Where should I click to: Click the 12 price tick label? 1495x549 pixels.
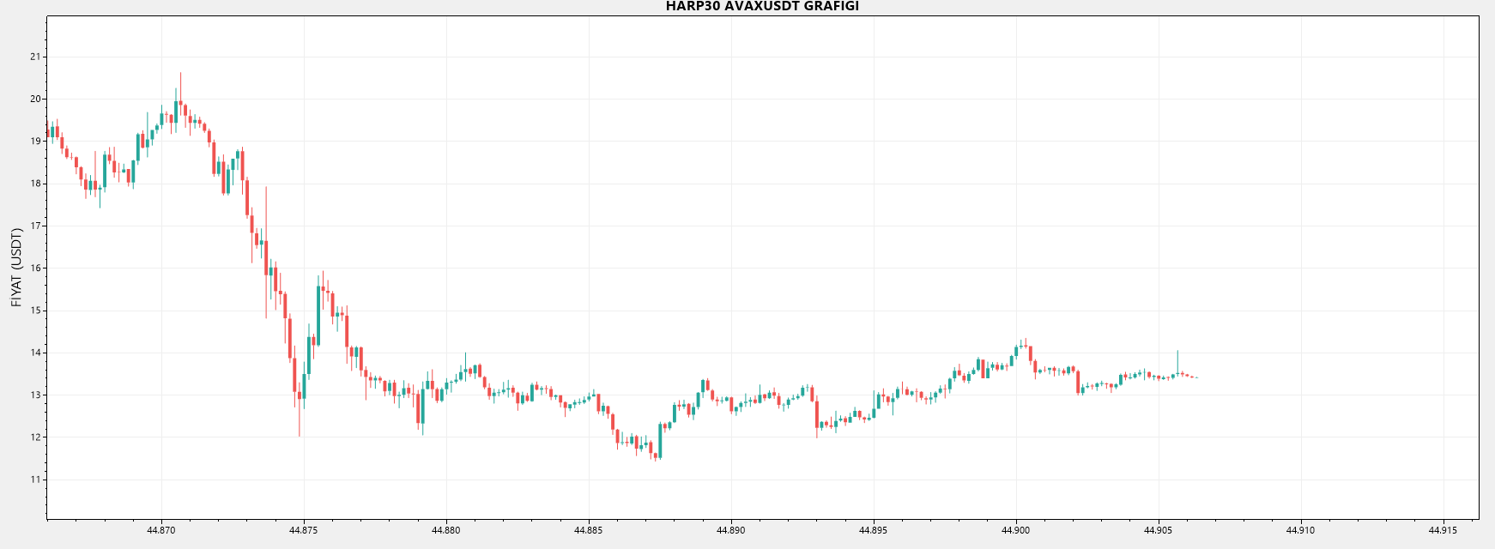click(35, 437)
